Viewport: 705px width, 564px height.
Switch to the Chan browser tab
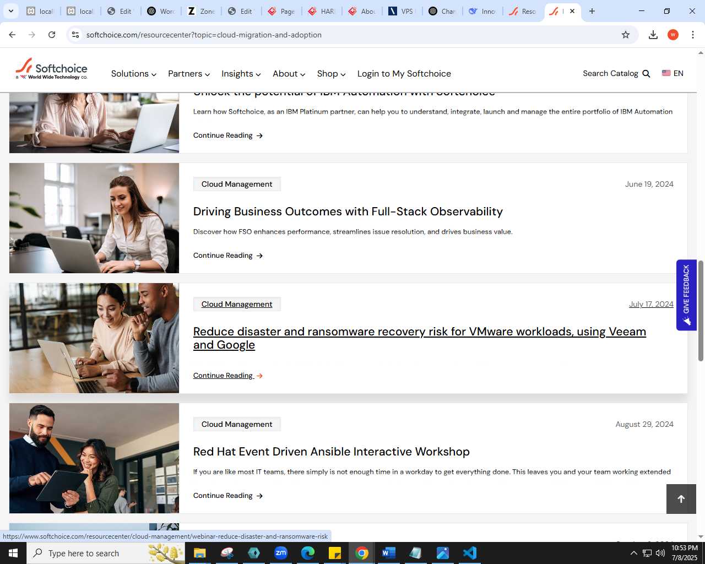(x=443, y=11)
